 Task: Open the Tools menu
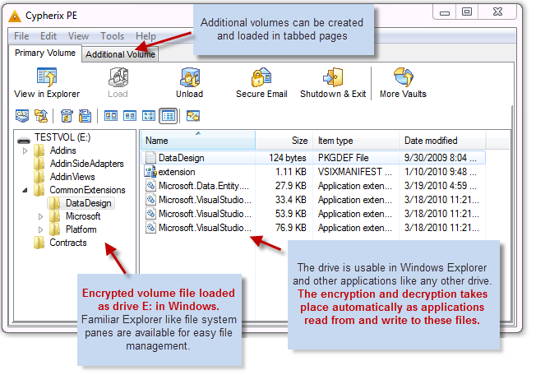click(112, 36)
